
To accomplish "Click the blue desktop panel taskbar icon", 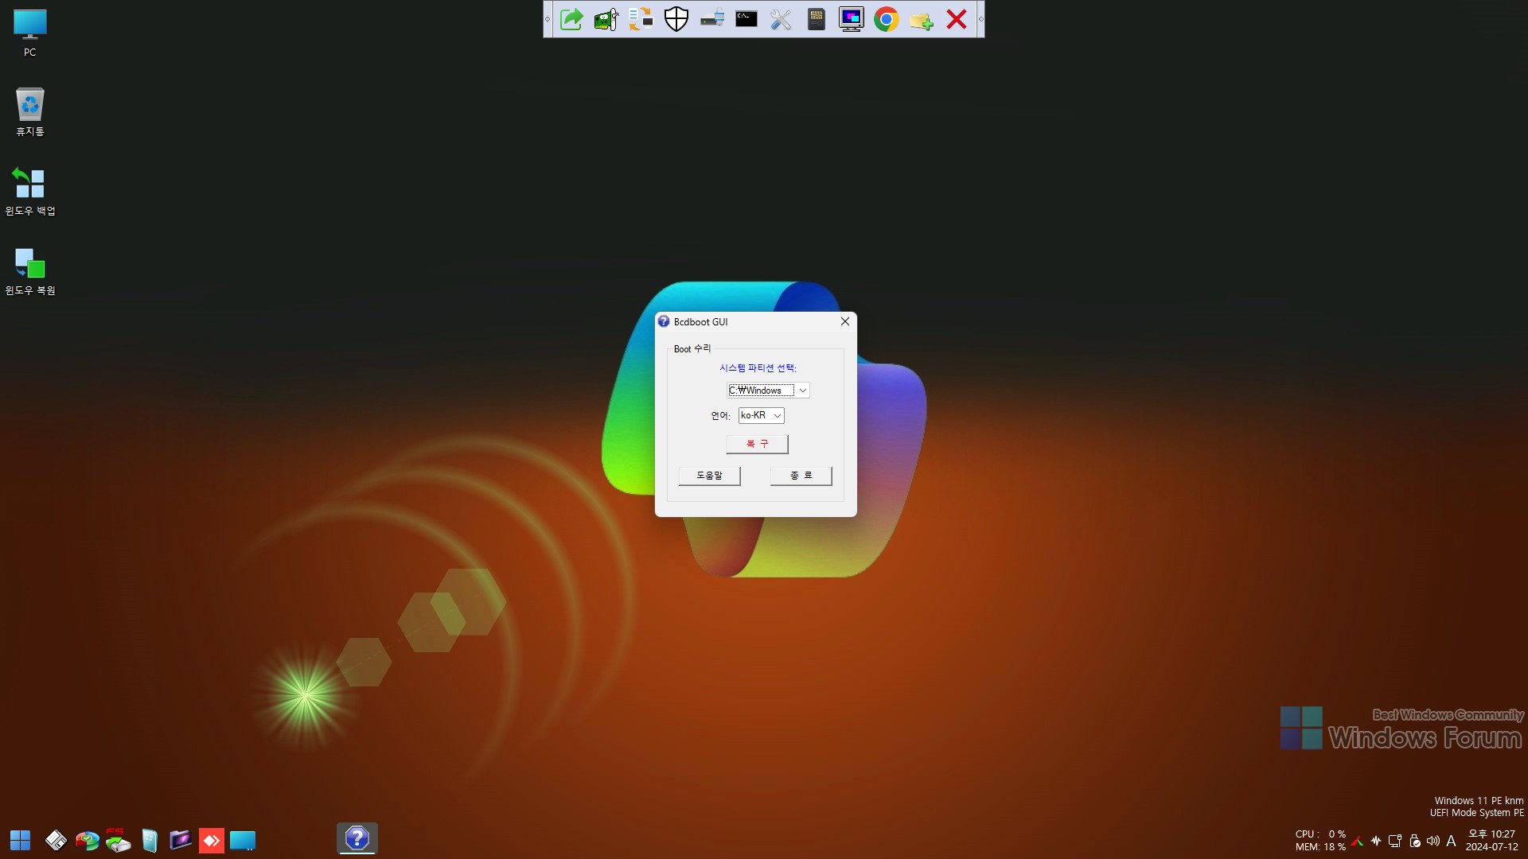I will pyautogui.click(x=243, y=840).
